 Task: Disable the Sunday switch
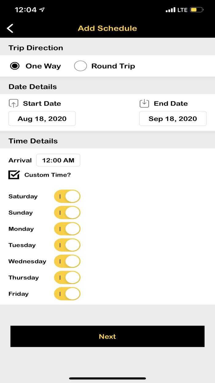(67, 213)
